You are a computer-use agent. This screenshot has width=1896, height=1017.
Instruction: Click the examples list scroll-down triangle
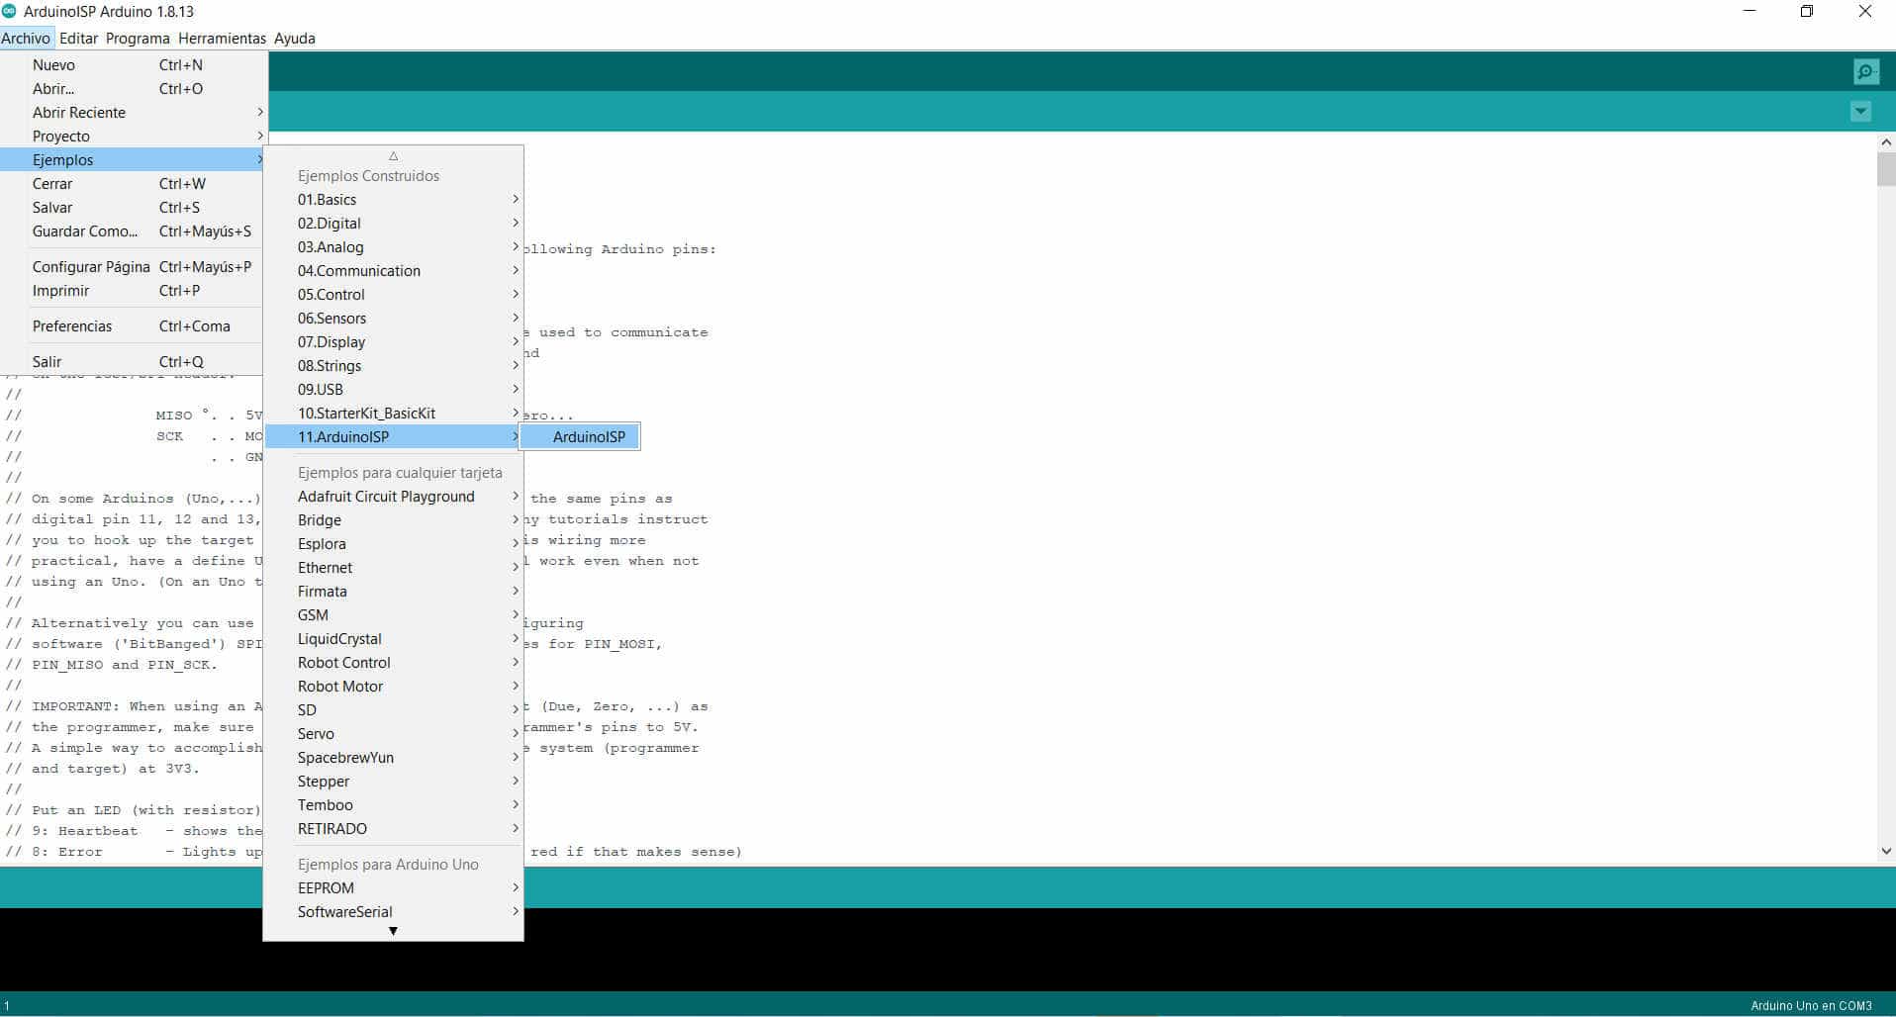[x=393, y=931]
